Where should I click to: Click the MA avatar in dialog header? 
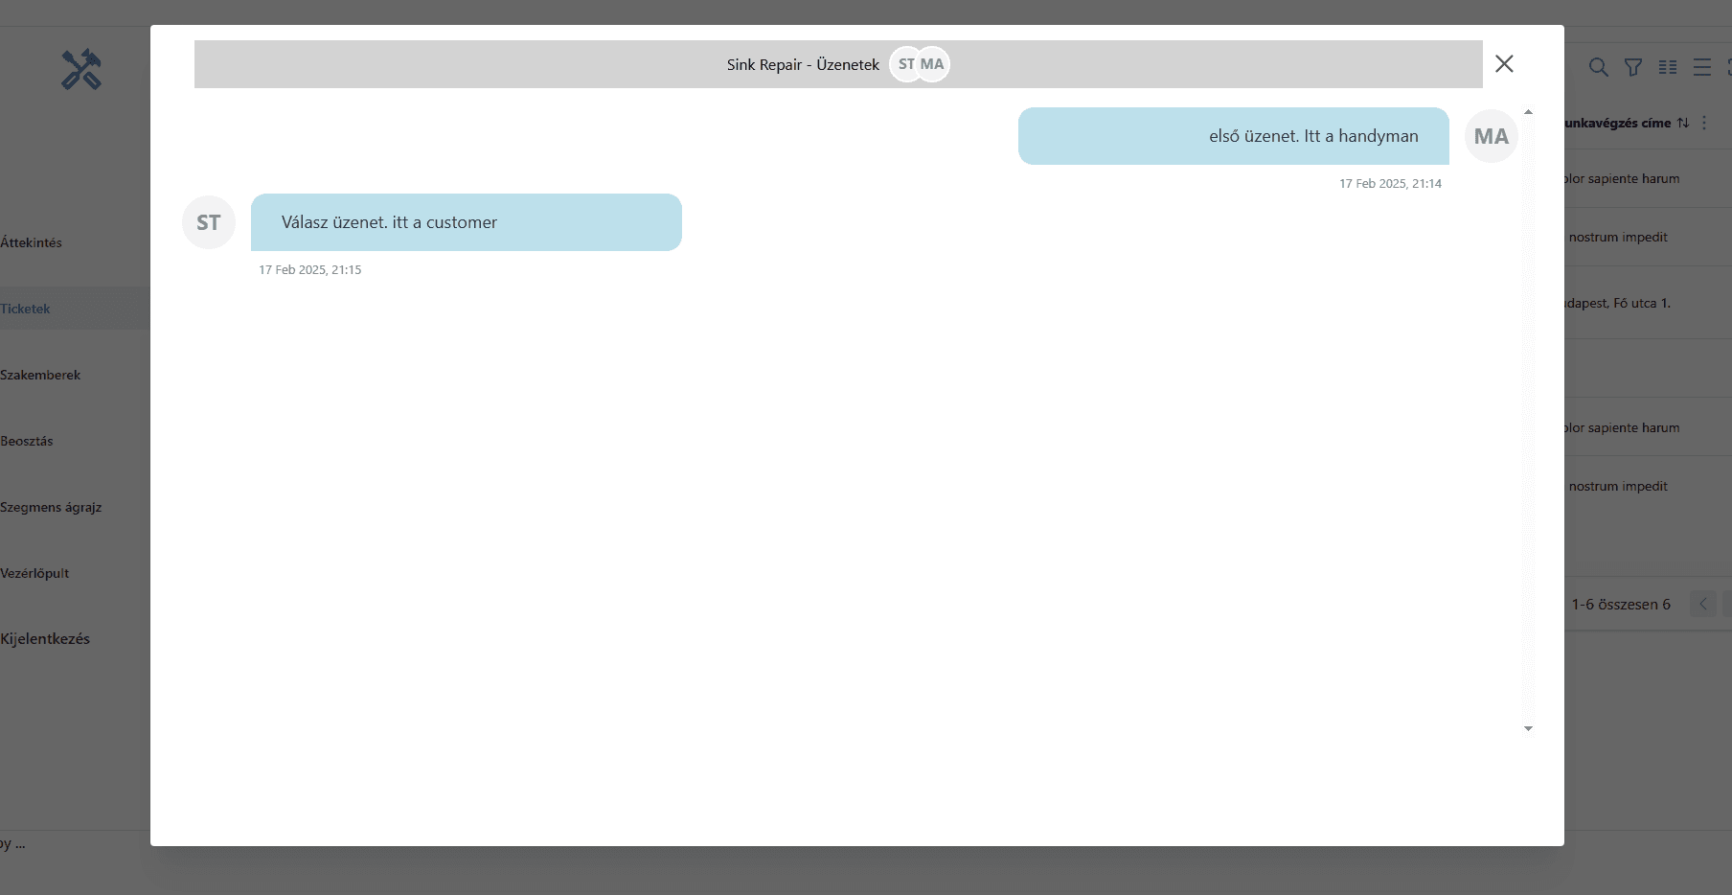(x=934, y=64)
